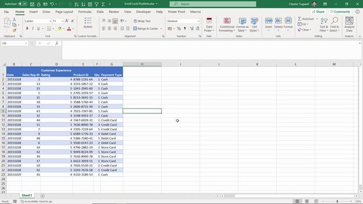
Task: Open Cell Styles gallery
Action: 254,25
